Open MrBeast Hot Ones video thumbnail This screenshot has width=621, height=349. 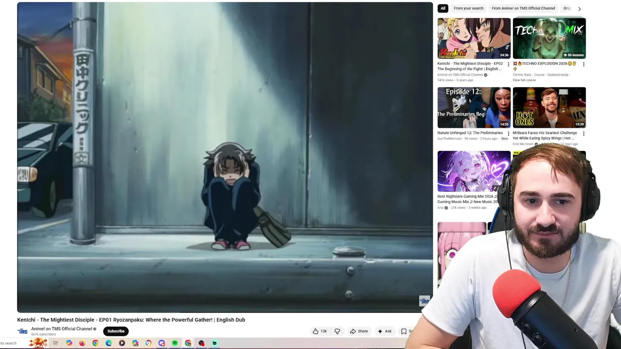(x=549, y=108)
